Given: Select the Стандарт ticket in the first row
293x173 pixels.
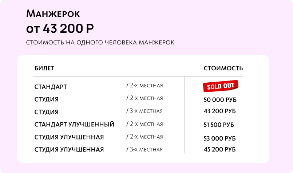Looking at the screenshot, I should point(51,87).
